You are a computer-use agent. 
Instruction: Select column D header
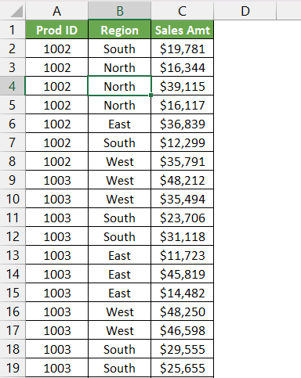click(x=245, y=11)
